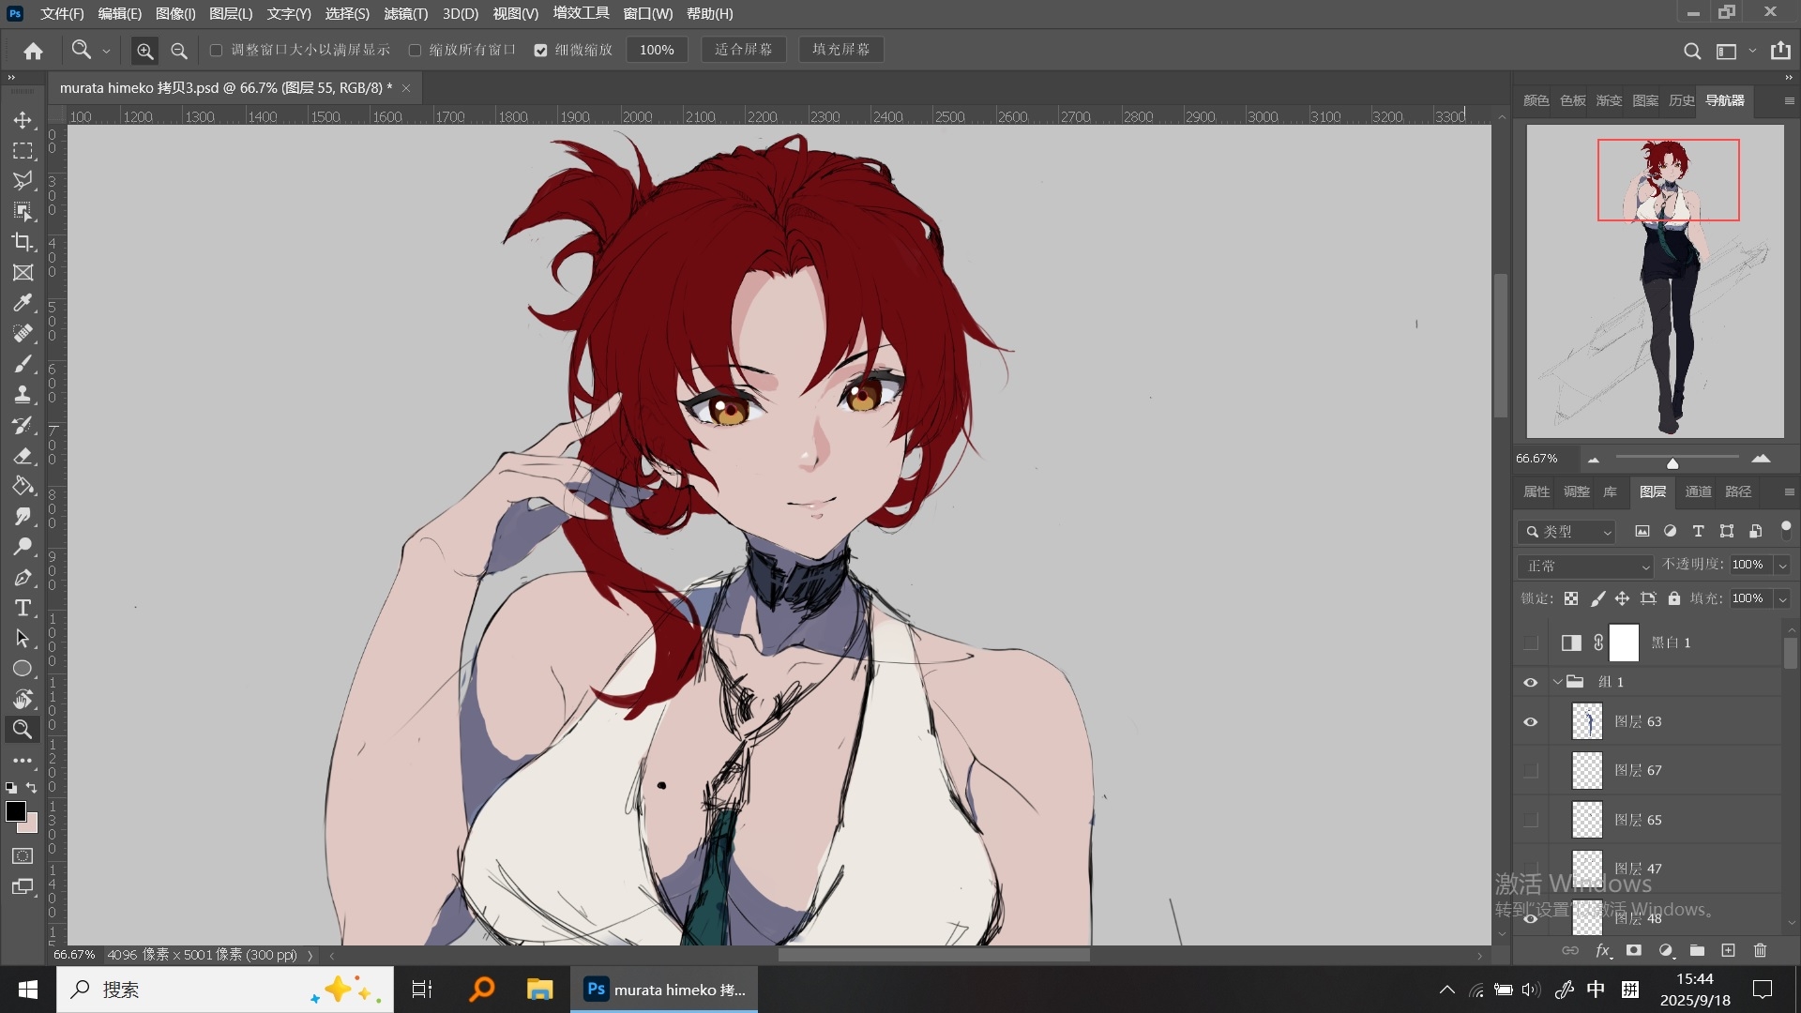Open the 类型 layer filter dropdown

(1566, 532)
